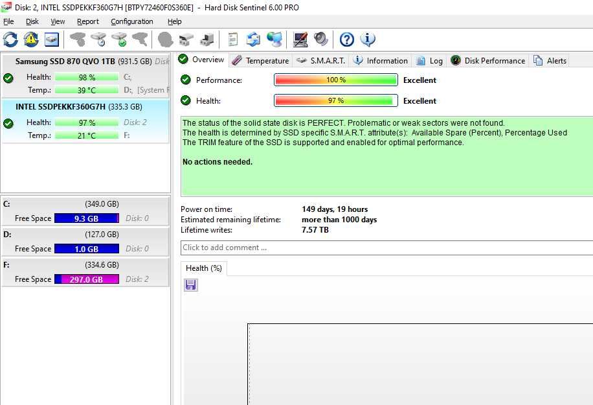This screenshot has height=405, width=593.
Task: Switch to the Information tab
Action: [x=381, y=60]
